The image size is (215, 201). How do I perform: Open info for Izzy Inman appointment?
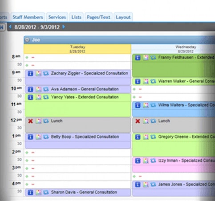tap(138, 161)
